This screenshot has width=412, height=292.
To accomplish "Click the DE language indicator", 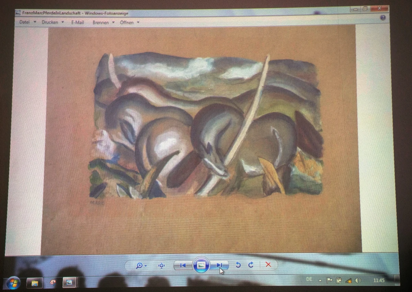I will tap(309, 279).
